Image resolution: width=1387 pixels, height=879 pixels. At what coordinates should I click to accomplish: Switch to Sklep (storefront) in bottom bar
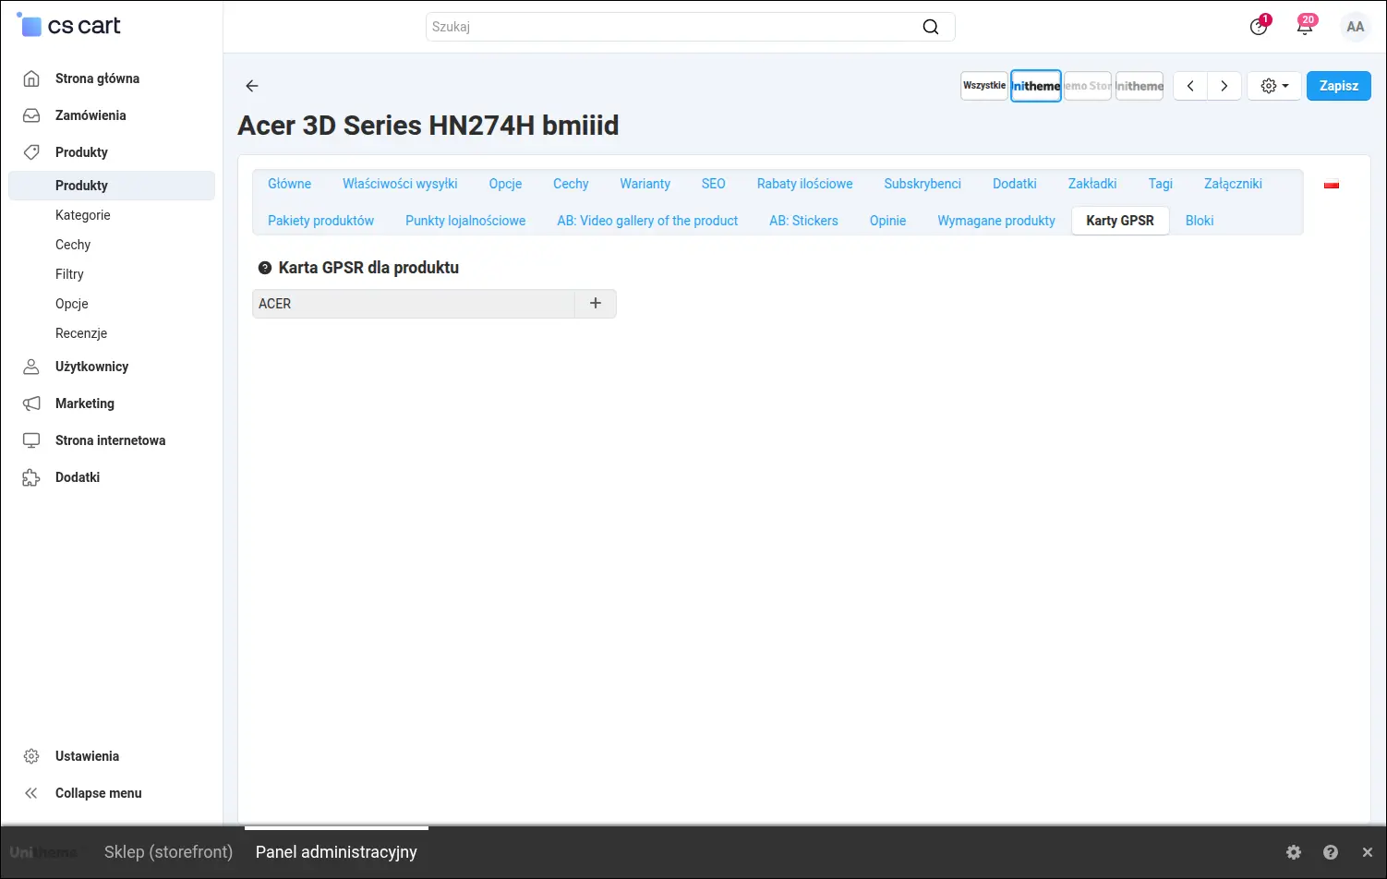click(x=168, y=852)
